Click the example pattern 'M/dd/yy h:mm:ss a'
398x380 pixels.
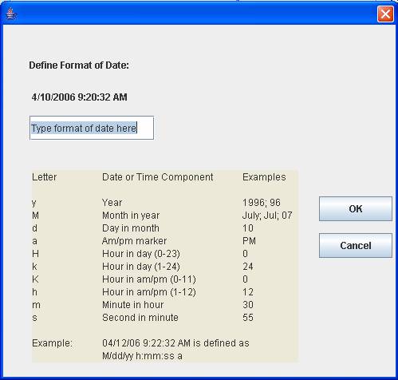(142, 356)
